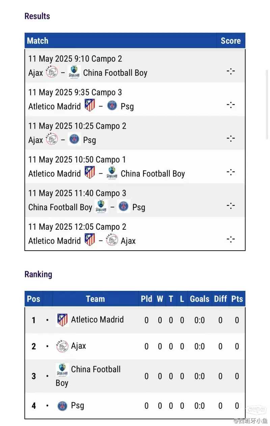Click Ajax logo in 9:10 Campo 2 match
The height and width of the screenshot is (426, 270).
pos(52,72)
